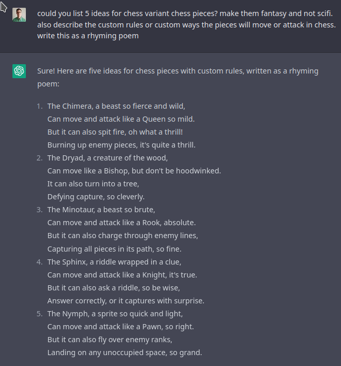Click the 'attack like a Knight' line
Viewport: 341px width, 366px height.
pos(122,275)
